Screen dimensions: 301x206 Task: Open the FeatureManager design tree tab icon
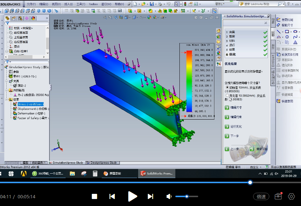click(x=7, y=18)
